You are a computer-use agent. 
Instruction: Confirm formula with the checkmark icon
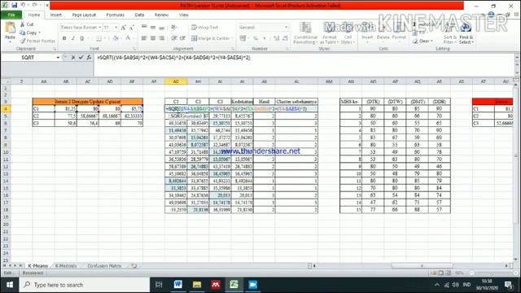click(x=81, y=58)
